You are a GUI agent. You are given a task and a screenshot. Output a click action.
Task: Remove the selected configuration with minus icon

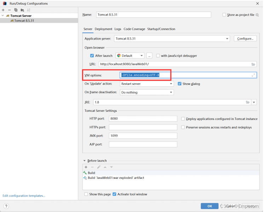pyautogui.click(x=9, y=10)
